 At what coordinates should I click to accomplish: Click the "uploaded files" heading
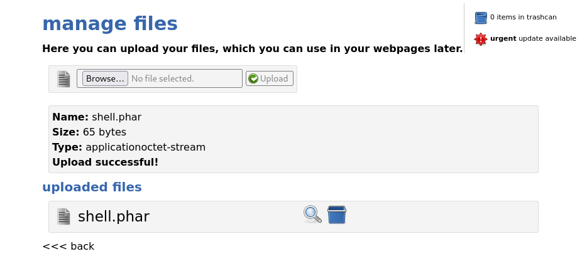(x=92, y=187)
